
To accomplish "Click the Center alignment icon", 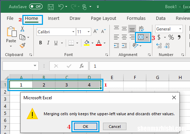I will 124,37.
